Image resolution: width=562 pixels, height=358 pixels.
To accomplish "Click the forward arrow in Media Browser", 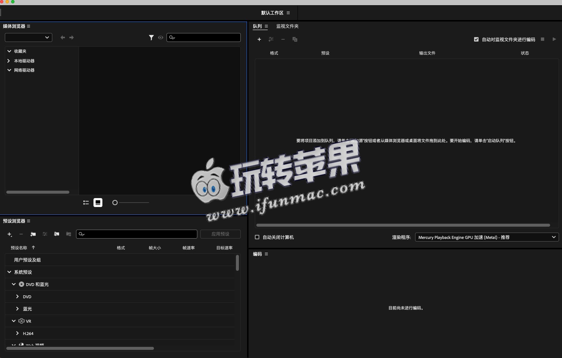I will tap(72, 37).
